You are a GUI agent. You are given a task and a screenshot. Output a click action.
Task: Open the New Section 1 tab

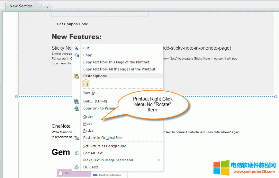click(x=22, y=6)
